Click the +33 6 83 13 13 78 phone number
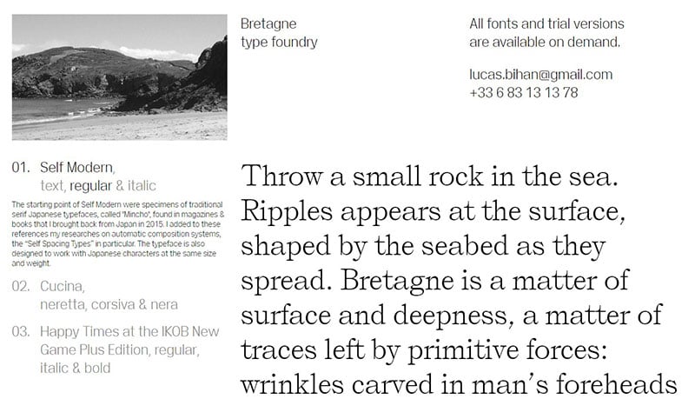 [x=524, y=93]
